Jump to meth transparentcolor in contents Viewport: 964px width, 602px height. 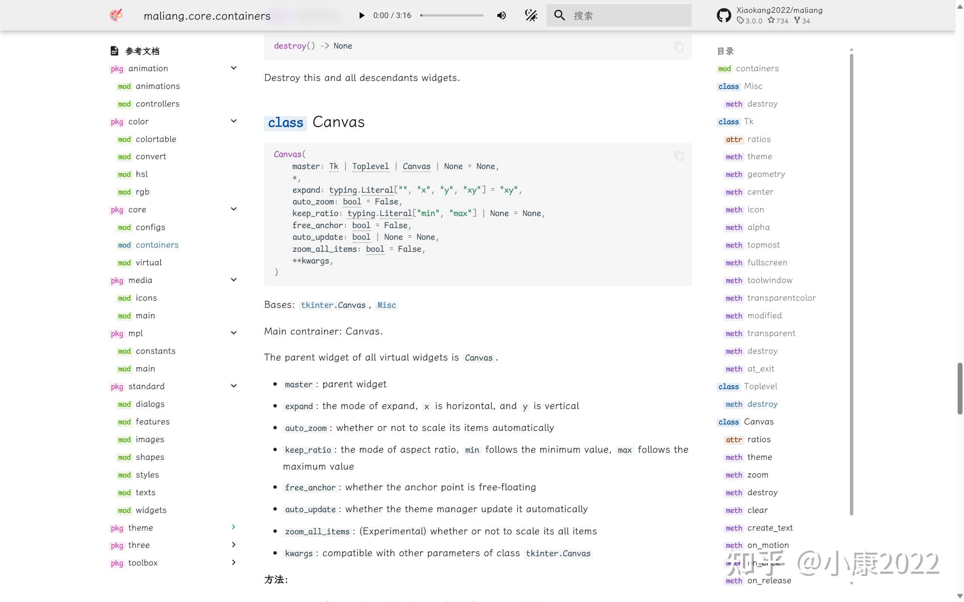[x=770, y=298]
